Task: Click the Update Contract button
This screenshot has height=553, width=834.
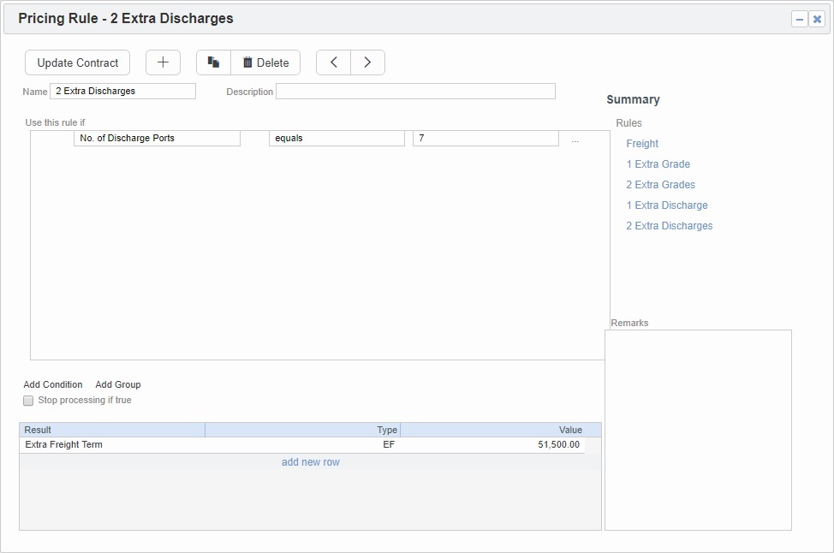Action: pyautogui.click(x=78, y=62)
